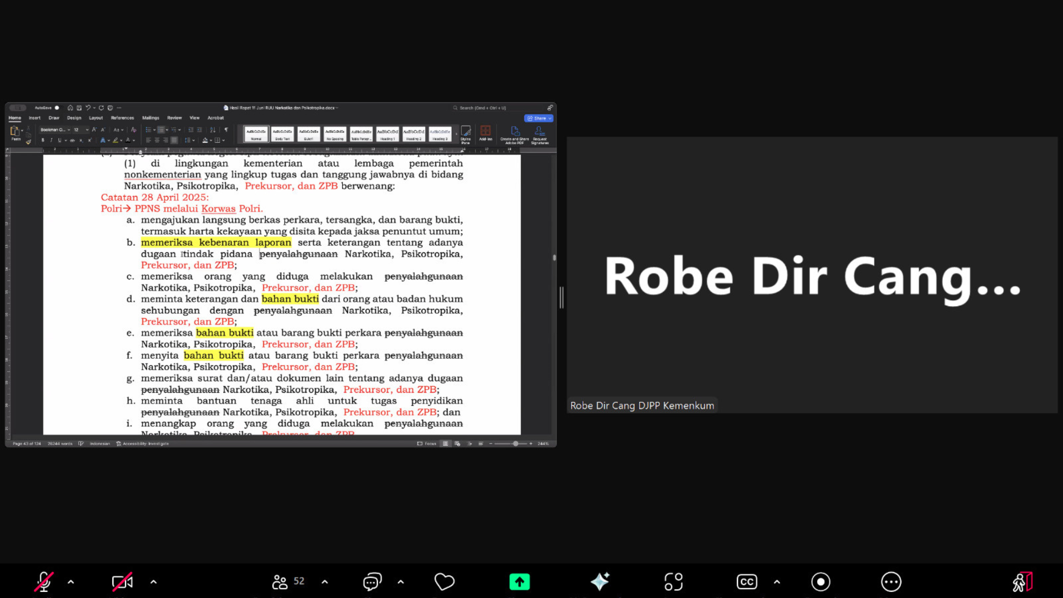The width and height of the screenshot is (1063, 598).
Task: Click the Zoom reactions heart icon
Action: point(444,582)
